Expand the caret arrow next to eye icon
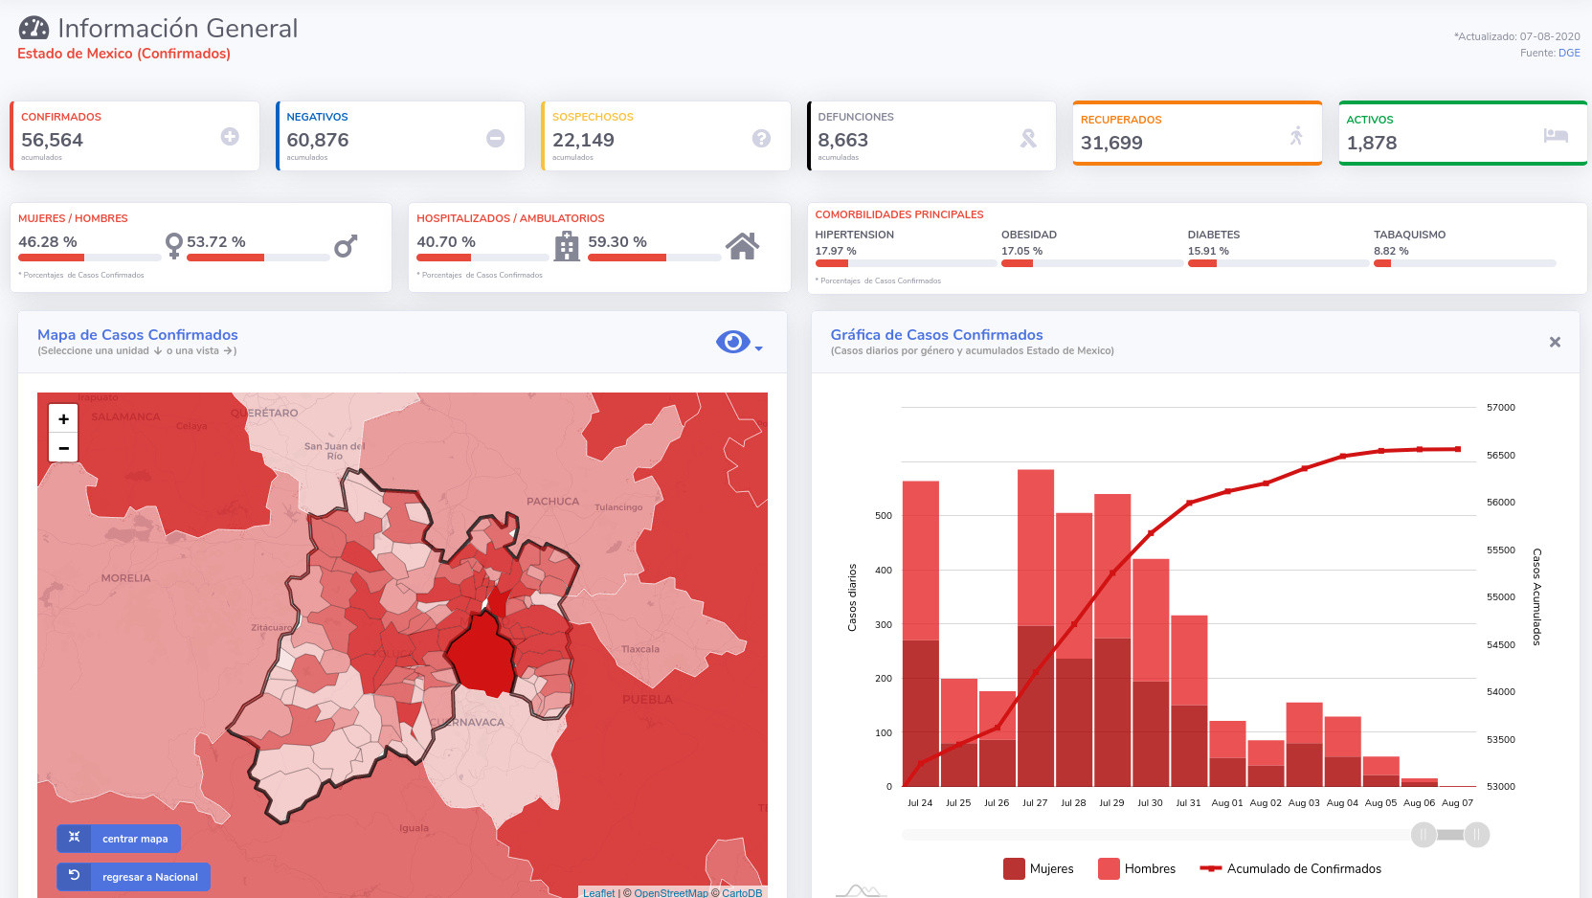Image resolution: width=1592 pixels, height=898 pixels. [759, 348]
